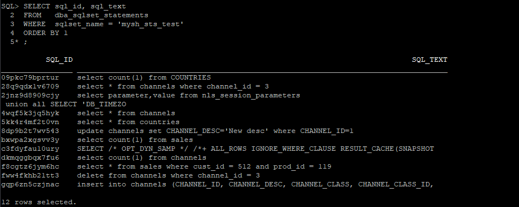Click sql_id f8cgtz6jym6hc
Viewport: 519px width, 207px height.
(30, 167)
